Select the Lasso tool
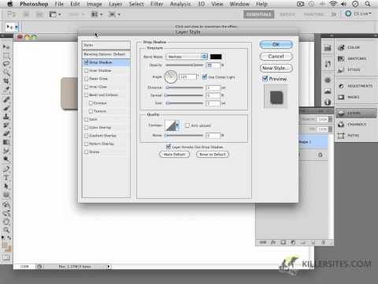Screen dimensions: 378x284 pos(6,64)
